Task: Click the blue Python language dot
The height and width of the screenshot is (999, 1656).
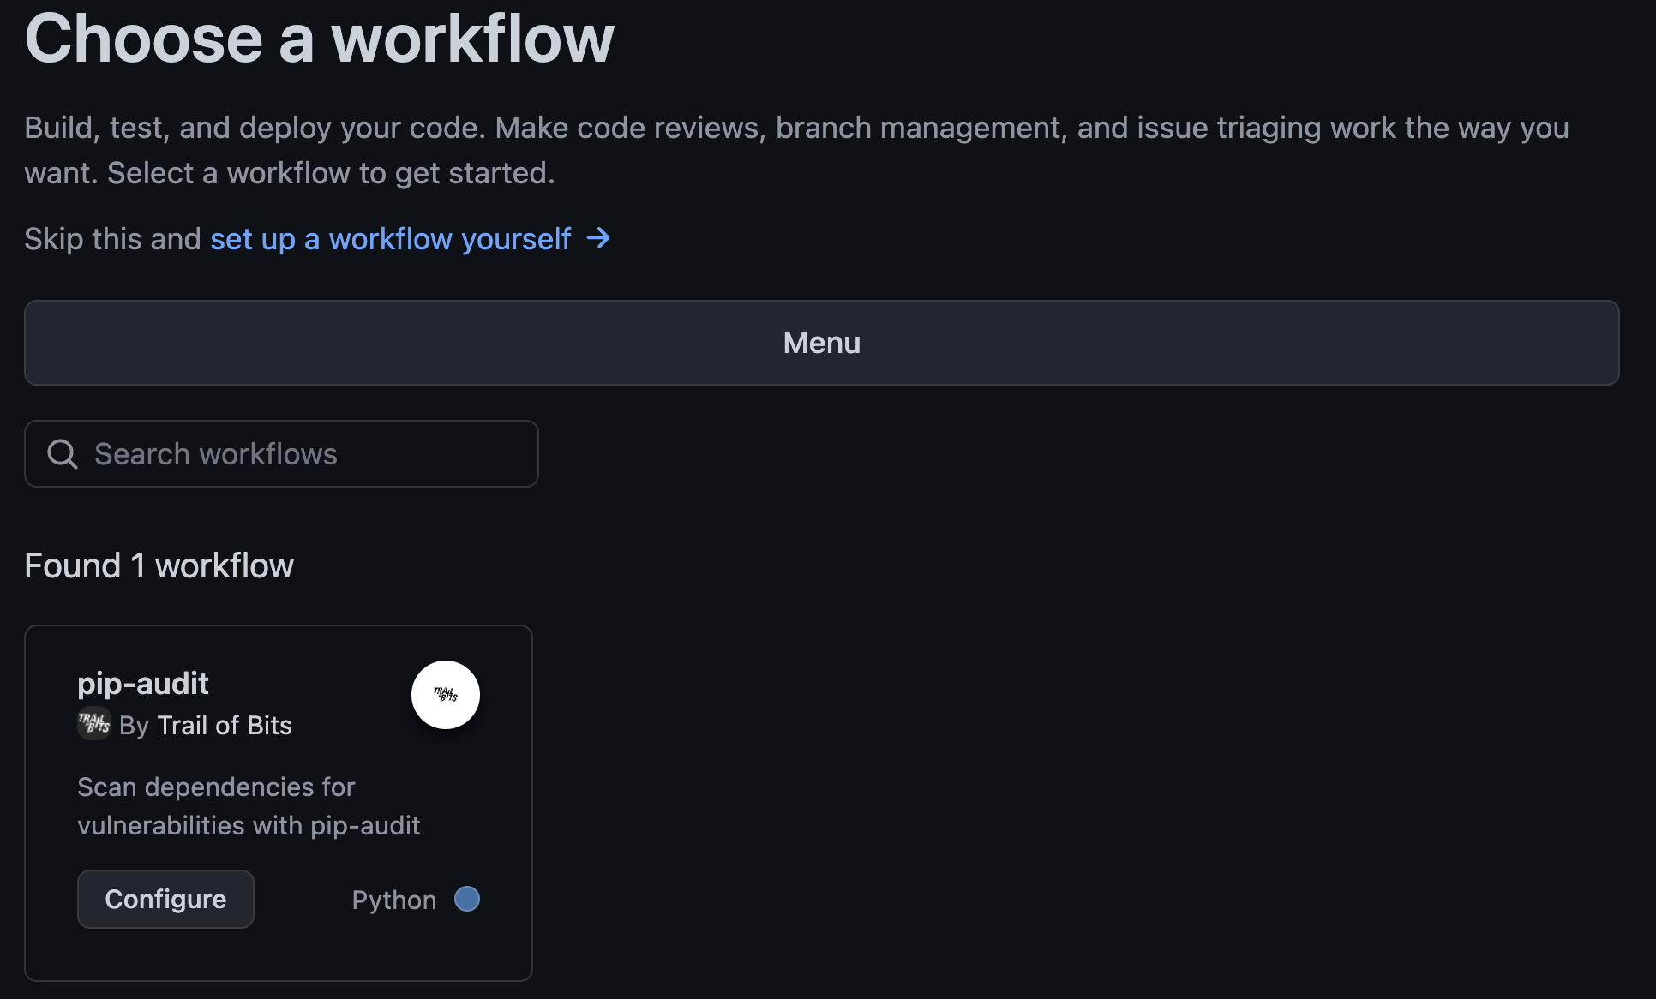Action: click(x=467, y=899)
